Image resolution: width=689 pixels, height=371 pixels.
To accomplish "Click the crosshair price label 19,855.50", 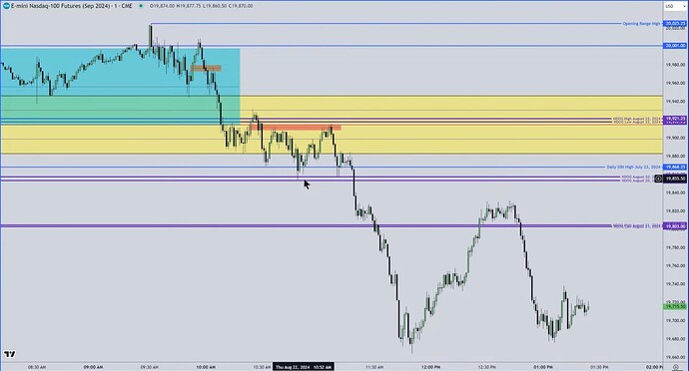I will [x=675, y=179].
